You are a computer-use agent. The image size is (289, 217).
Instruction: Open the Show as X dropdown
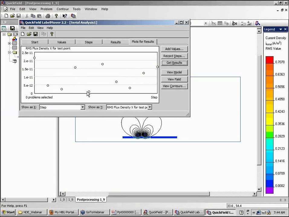pos(83,107)
